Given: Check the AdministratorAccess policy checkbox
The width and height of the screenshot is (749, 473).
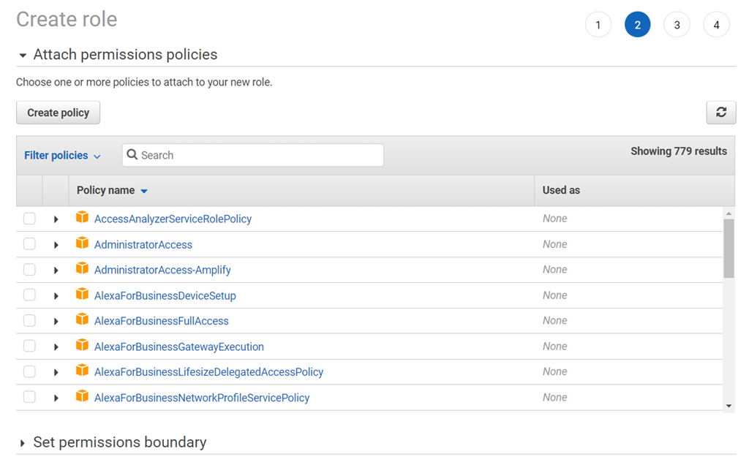Looking at the screenshot, I should point(29,244).
